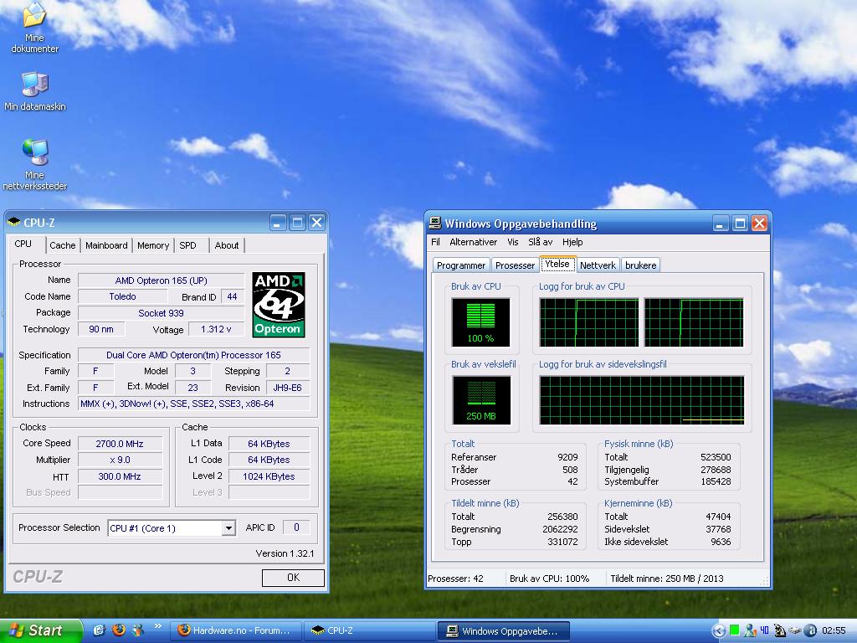The image size is (857, 643).
Task: Click the AMD Opteron 165 (UP) name field
Action: 161,280
